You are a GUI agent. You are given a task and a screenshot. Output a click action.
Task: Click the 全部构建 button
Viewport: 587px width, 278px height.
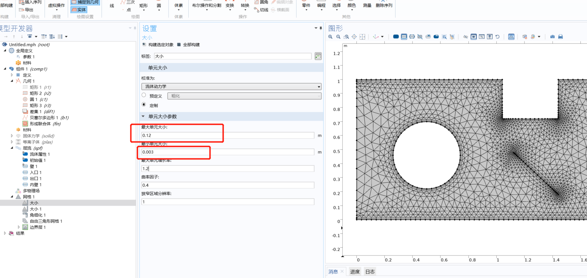(188, 45)
